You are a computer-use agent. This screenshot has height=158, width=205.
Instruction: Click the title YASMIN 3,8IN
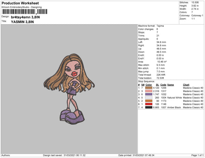tap(22, 22)
